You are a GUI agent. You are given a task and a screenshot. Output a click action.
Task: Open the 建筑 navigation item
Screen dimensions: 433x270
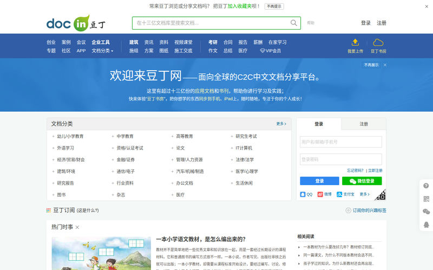point(134,42)
